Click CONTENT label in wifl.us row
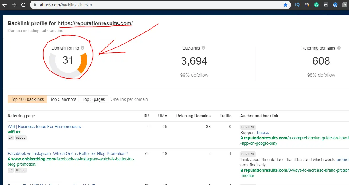This screenshot has width=349, height=185. (x=248, y=127)
